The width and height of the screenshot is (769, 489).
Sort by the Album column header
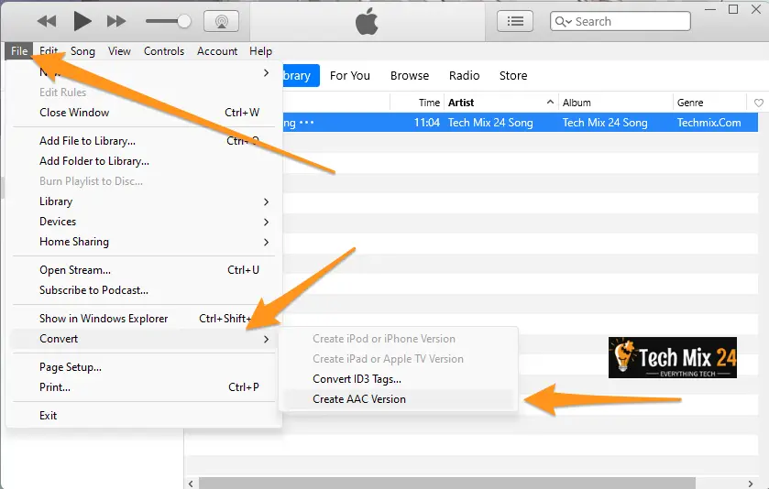point(577,103)
